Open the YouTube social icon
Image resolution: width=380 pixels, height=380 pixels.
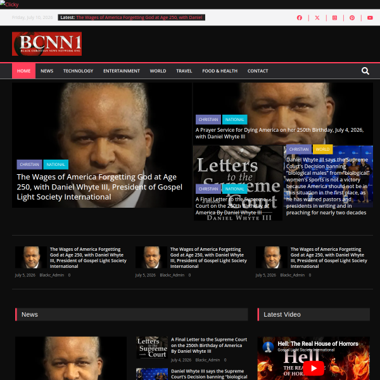coord(370,18)
